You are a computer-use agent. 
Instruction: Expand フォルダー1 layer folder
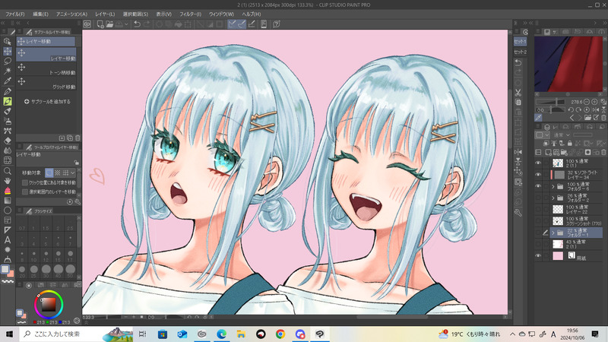pyautogui.click(x=553, y=234)
